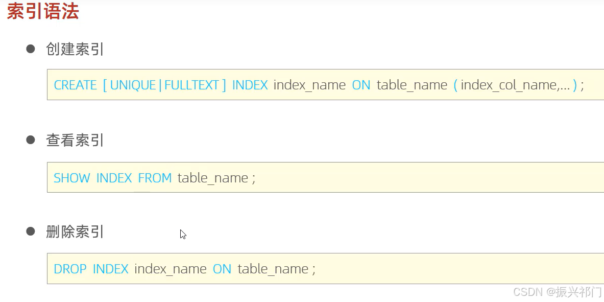Click the CREATE keyword in first code box
This screenshot has height=302, width=604.
tap(75, 85)
